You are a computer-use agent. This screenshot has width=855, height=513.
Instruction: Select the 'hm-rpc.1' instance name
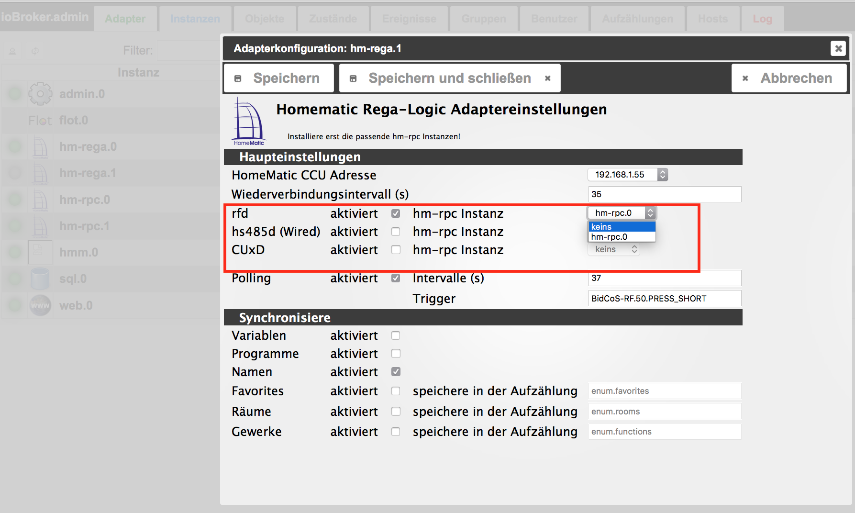click(84, 226)
